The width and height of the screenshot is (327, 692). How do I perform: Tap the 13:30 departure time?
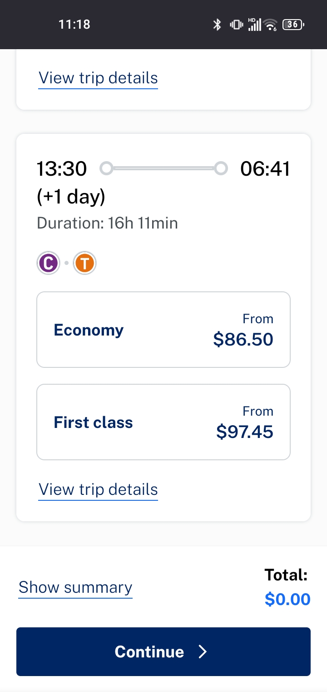61,169
